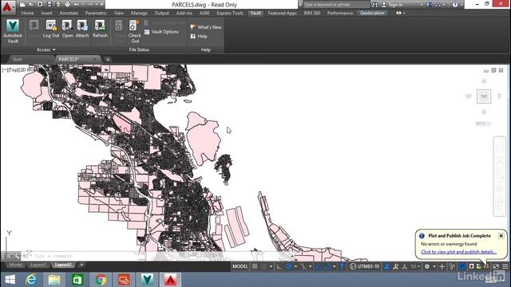Click the Vault Log Out button
The height and width of the screenshot is (287, 511).
tap(51, 29)
